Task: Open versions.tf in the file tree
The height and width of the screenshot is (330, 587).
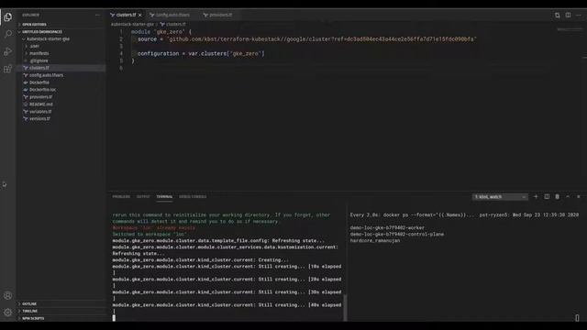Action: coord(61,118)
